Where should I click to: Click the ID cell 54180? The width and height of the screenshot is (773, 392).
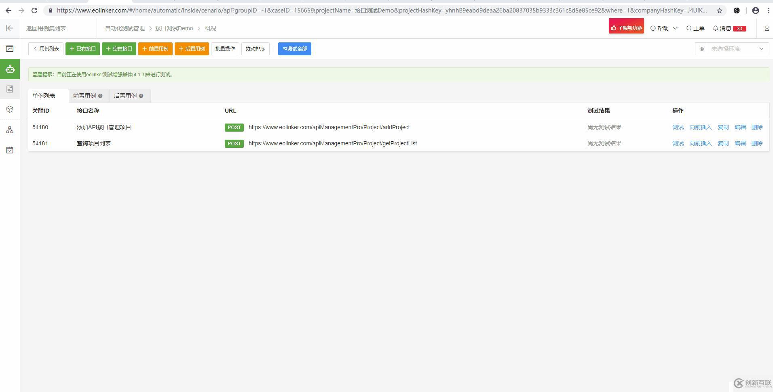(x=40, y=127)
